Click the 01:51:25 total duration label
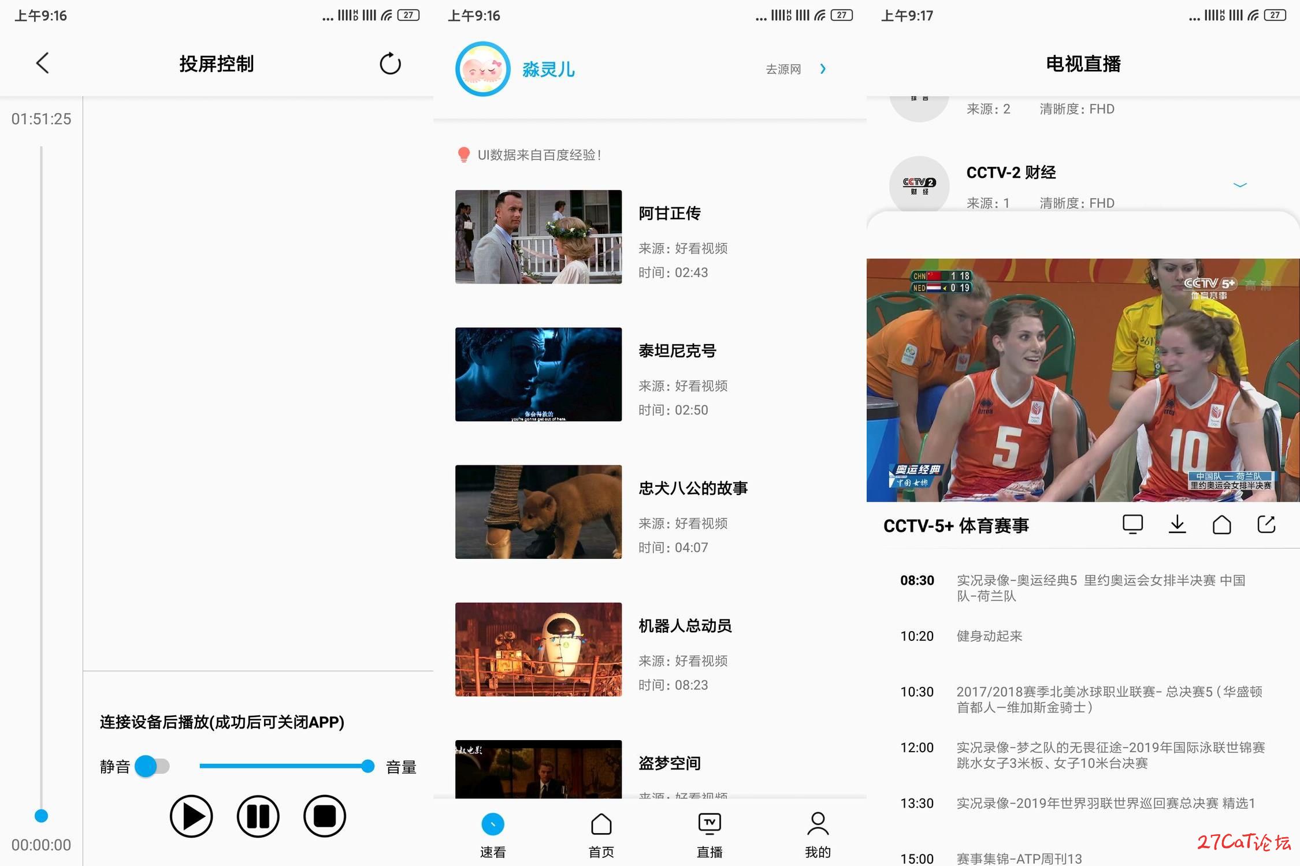Image resolution: width=1300 pixels, height=866 pixels. [41, 119]
